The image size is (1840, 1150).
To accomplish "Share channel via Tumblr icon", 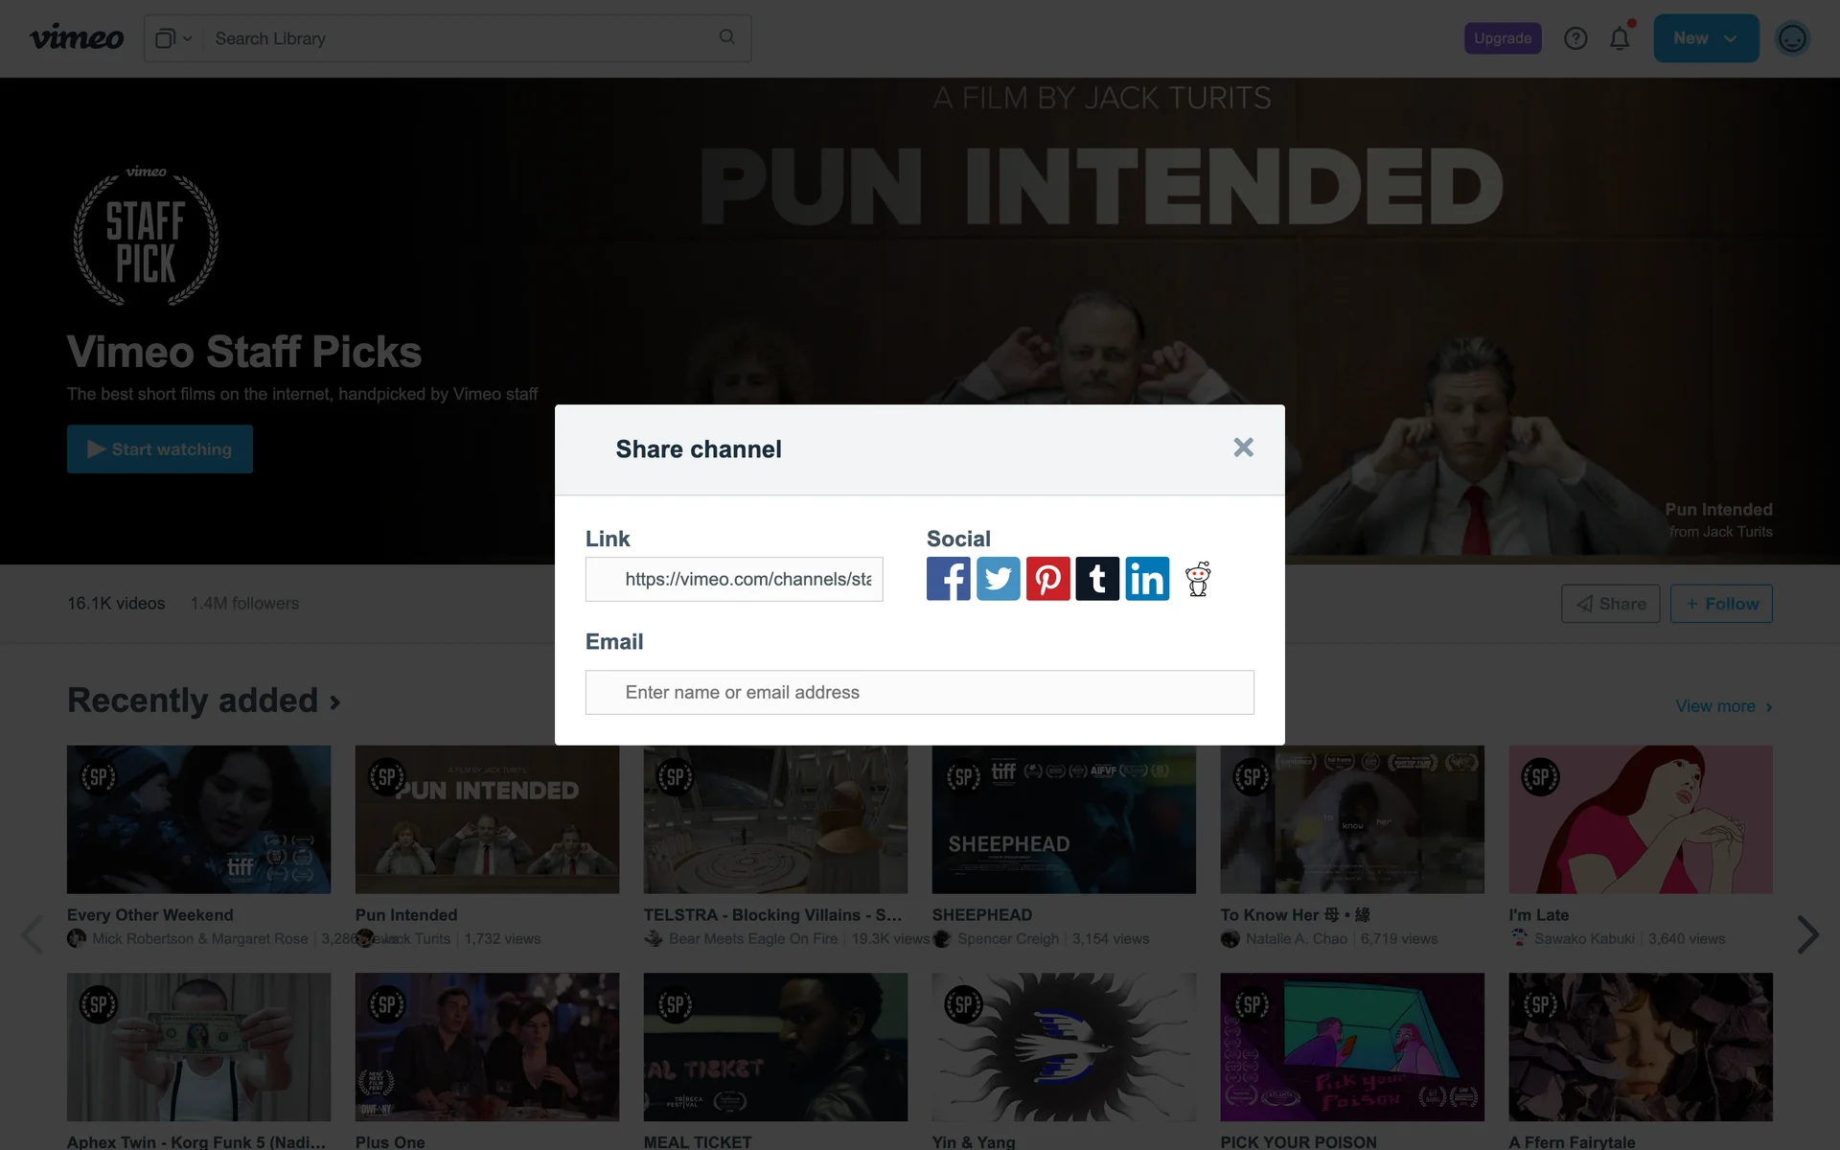I will (1097, 579).
